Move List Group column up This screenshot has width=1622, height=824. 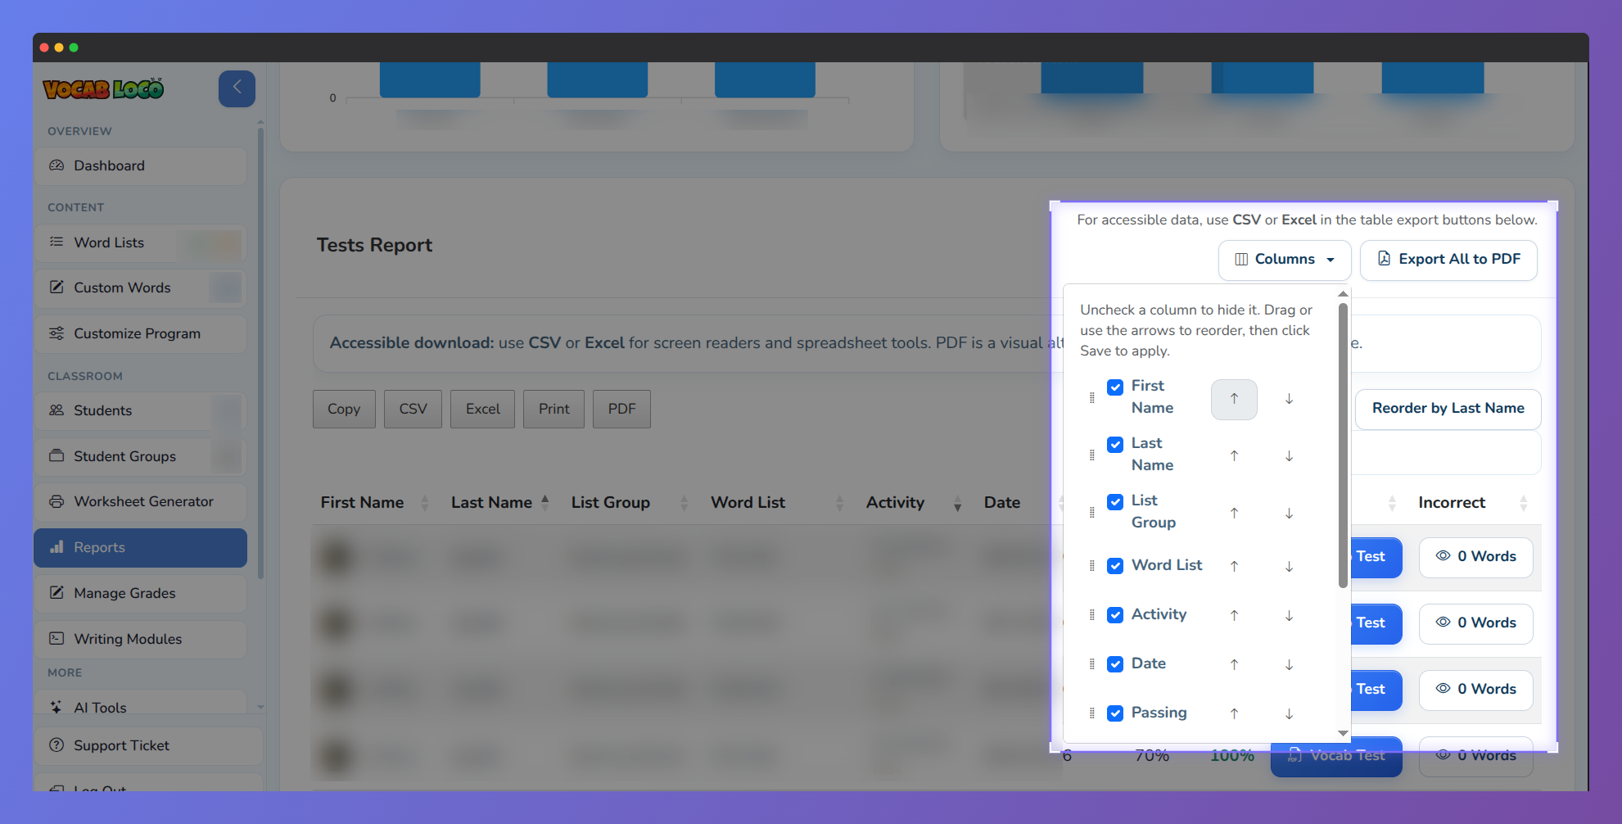[1234, 514]
